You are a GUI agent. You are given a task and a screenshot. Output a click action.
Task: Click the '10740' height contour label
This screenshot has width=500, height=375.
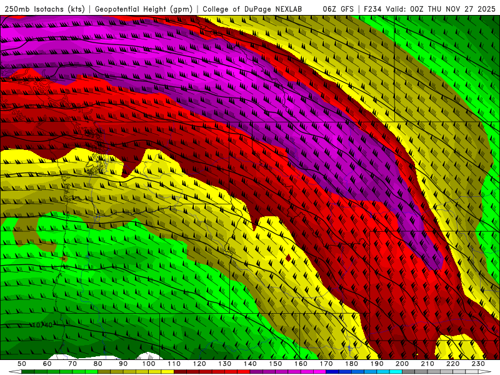click(42, 325)
